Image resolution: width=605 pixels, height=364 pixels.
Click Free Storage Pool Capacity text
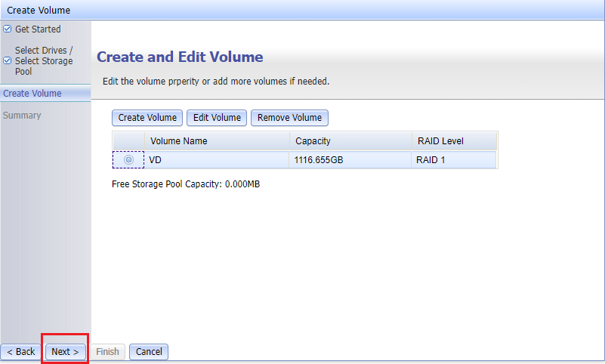pos(186,184)
